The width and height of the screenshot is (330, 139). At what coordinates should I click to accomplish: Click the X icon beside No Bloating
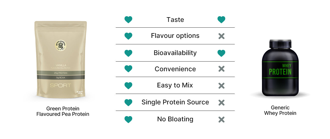[x=221, y=120]
